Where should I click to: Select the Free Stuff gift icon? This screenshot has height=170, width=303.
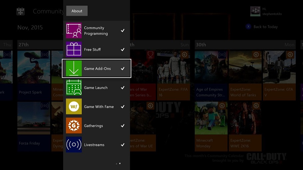point(74,50)
